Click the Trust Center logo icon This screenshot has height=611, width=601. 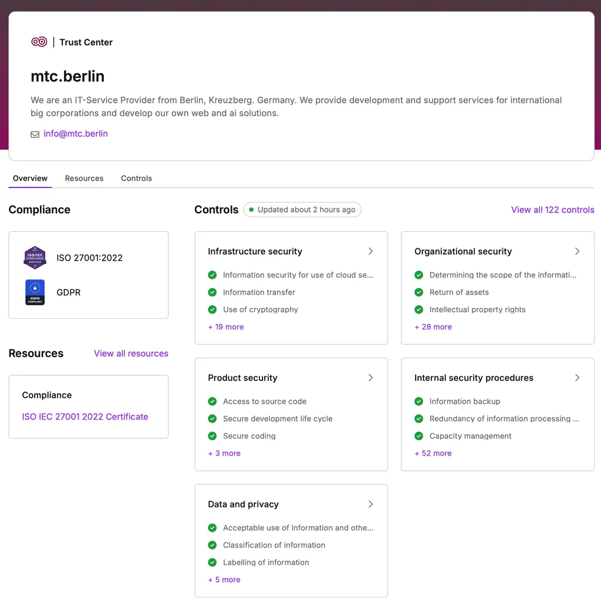(39, 42)
